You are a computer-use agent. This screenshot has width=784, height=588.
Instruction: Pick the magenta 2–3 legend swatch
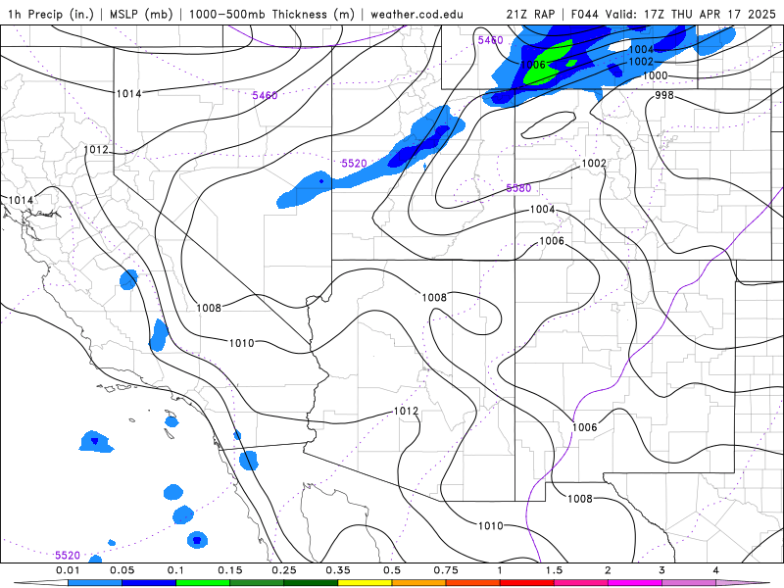pyautogui.click(x=635, y=583)
